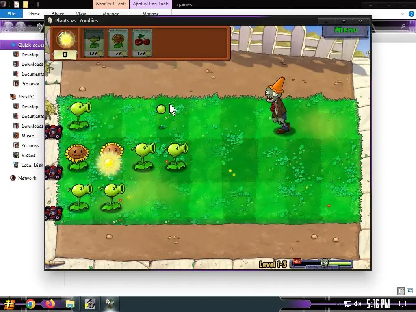Switch to Plants vs. Zombies taskbar button
This screenshot has width=416, height=312.
point(110,304)
